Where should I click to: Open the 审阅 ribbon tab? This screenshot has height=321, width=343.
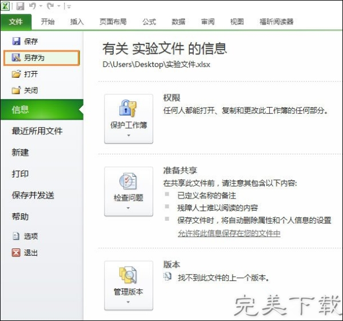[208, 22]
